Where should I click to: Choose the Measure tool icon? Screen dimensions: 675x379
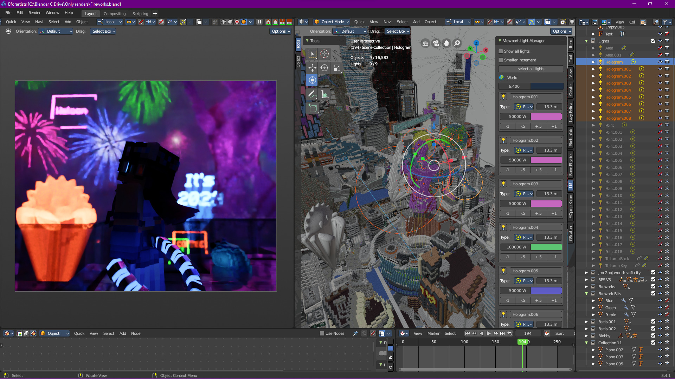coord(324,94)
